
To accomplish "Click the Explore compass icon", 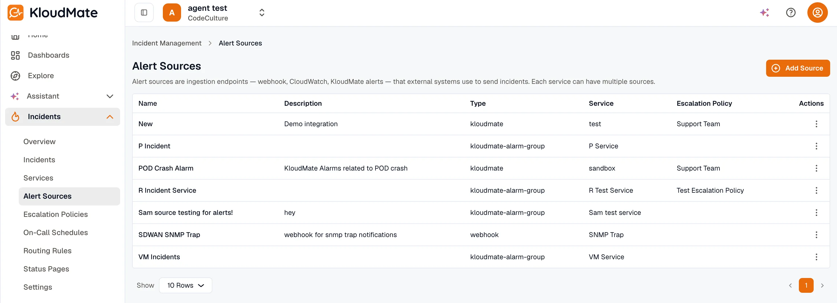I will 15,76.
